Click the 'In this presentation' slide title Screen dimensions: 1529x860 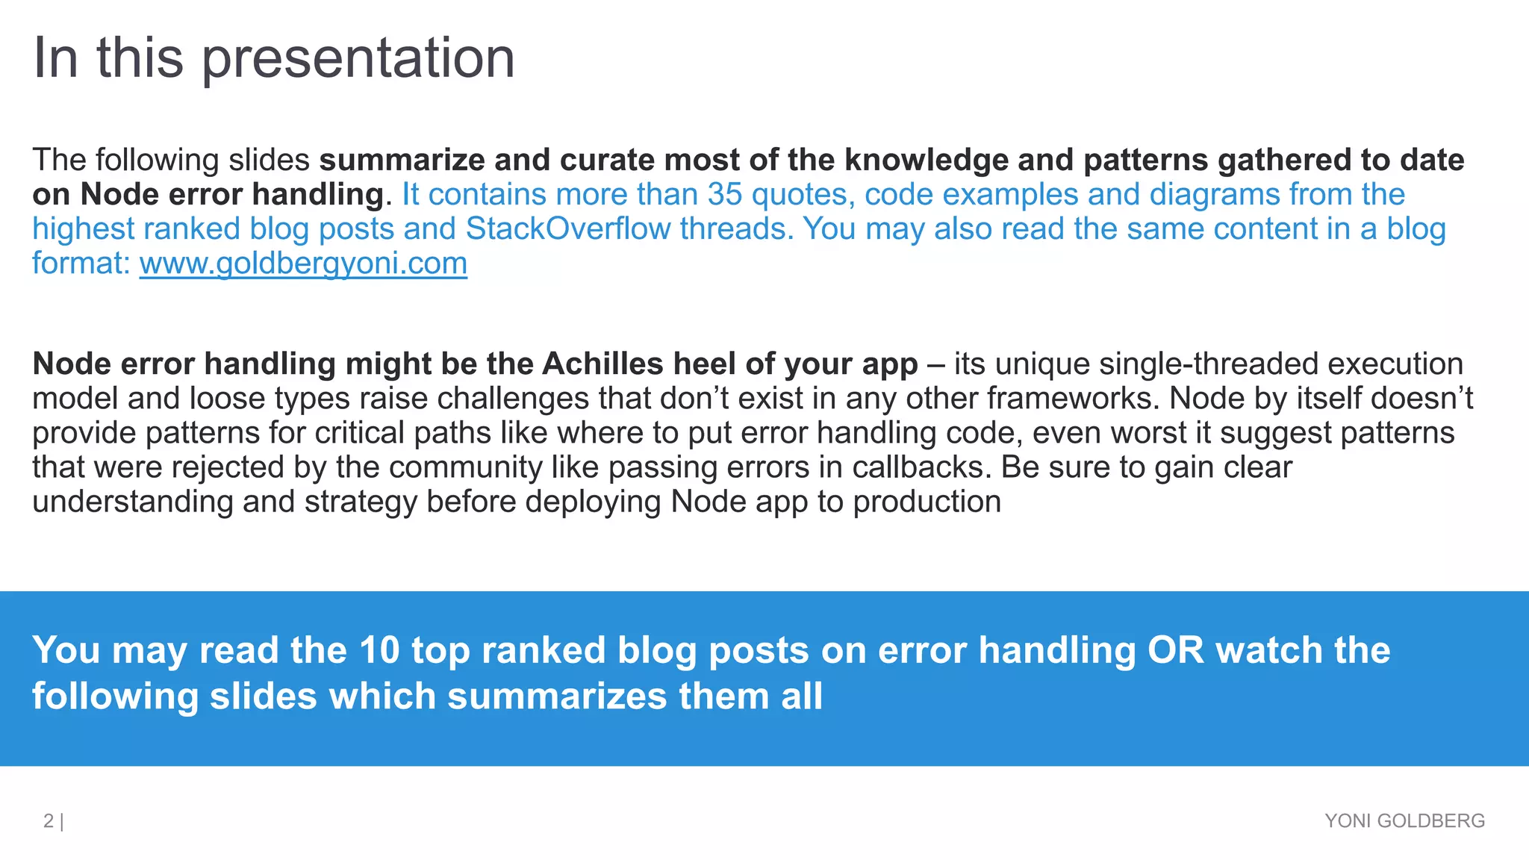[274, 58]
